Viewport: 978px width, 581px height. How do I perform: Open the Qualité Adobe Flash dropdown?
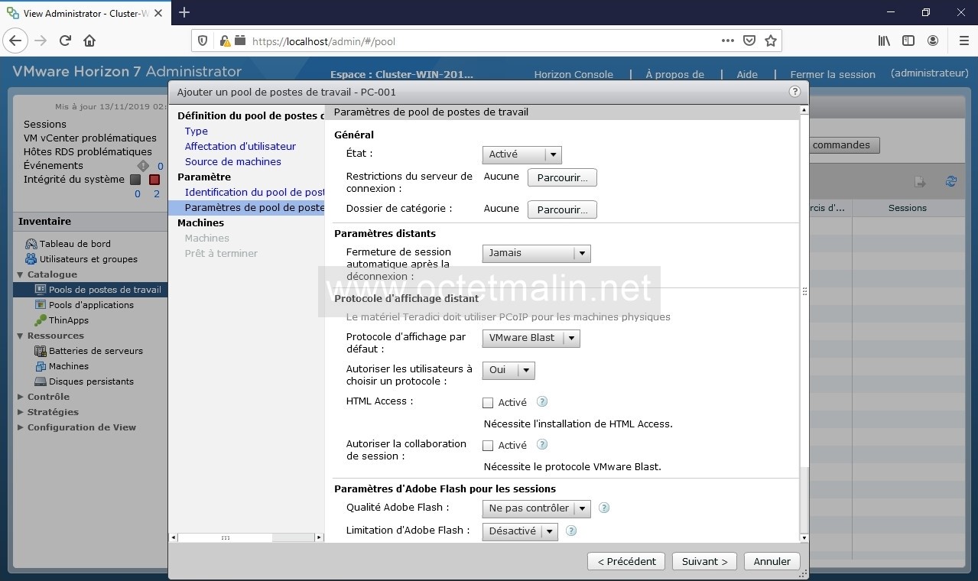pos(537,508)
